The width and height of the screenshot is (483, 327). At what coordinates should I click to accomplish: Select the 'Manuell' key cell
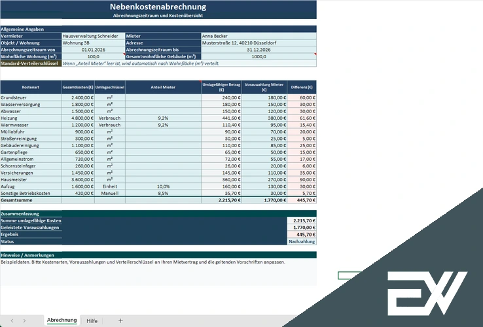(110, 193)
